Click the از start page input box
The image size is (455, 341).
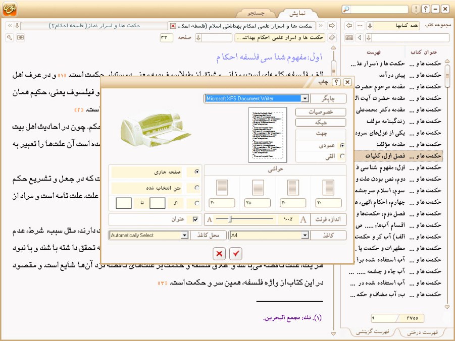[157, 203]
